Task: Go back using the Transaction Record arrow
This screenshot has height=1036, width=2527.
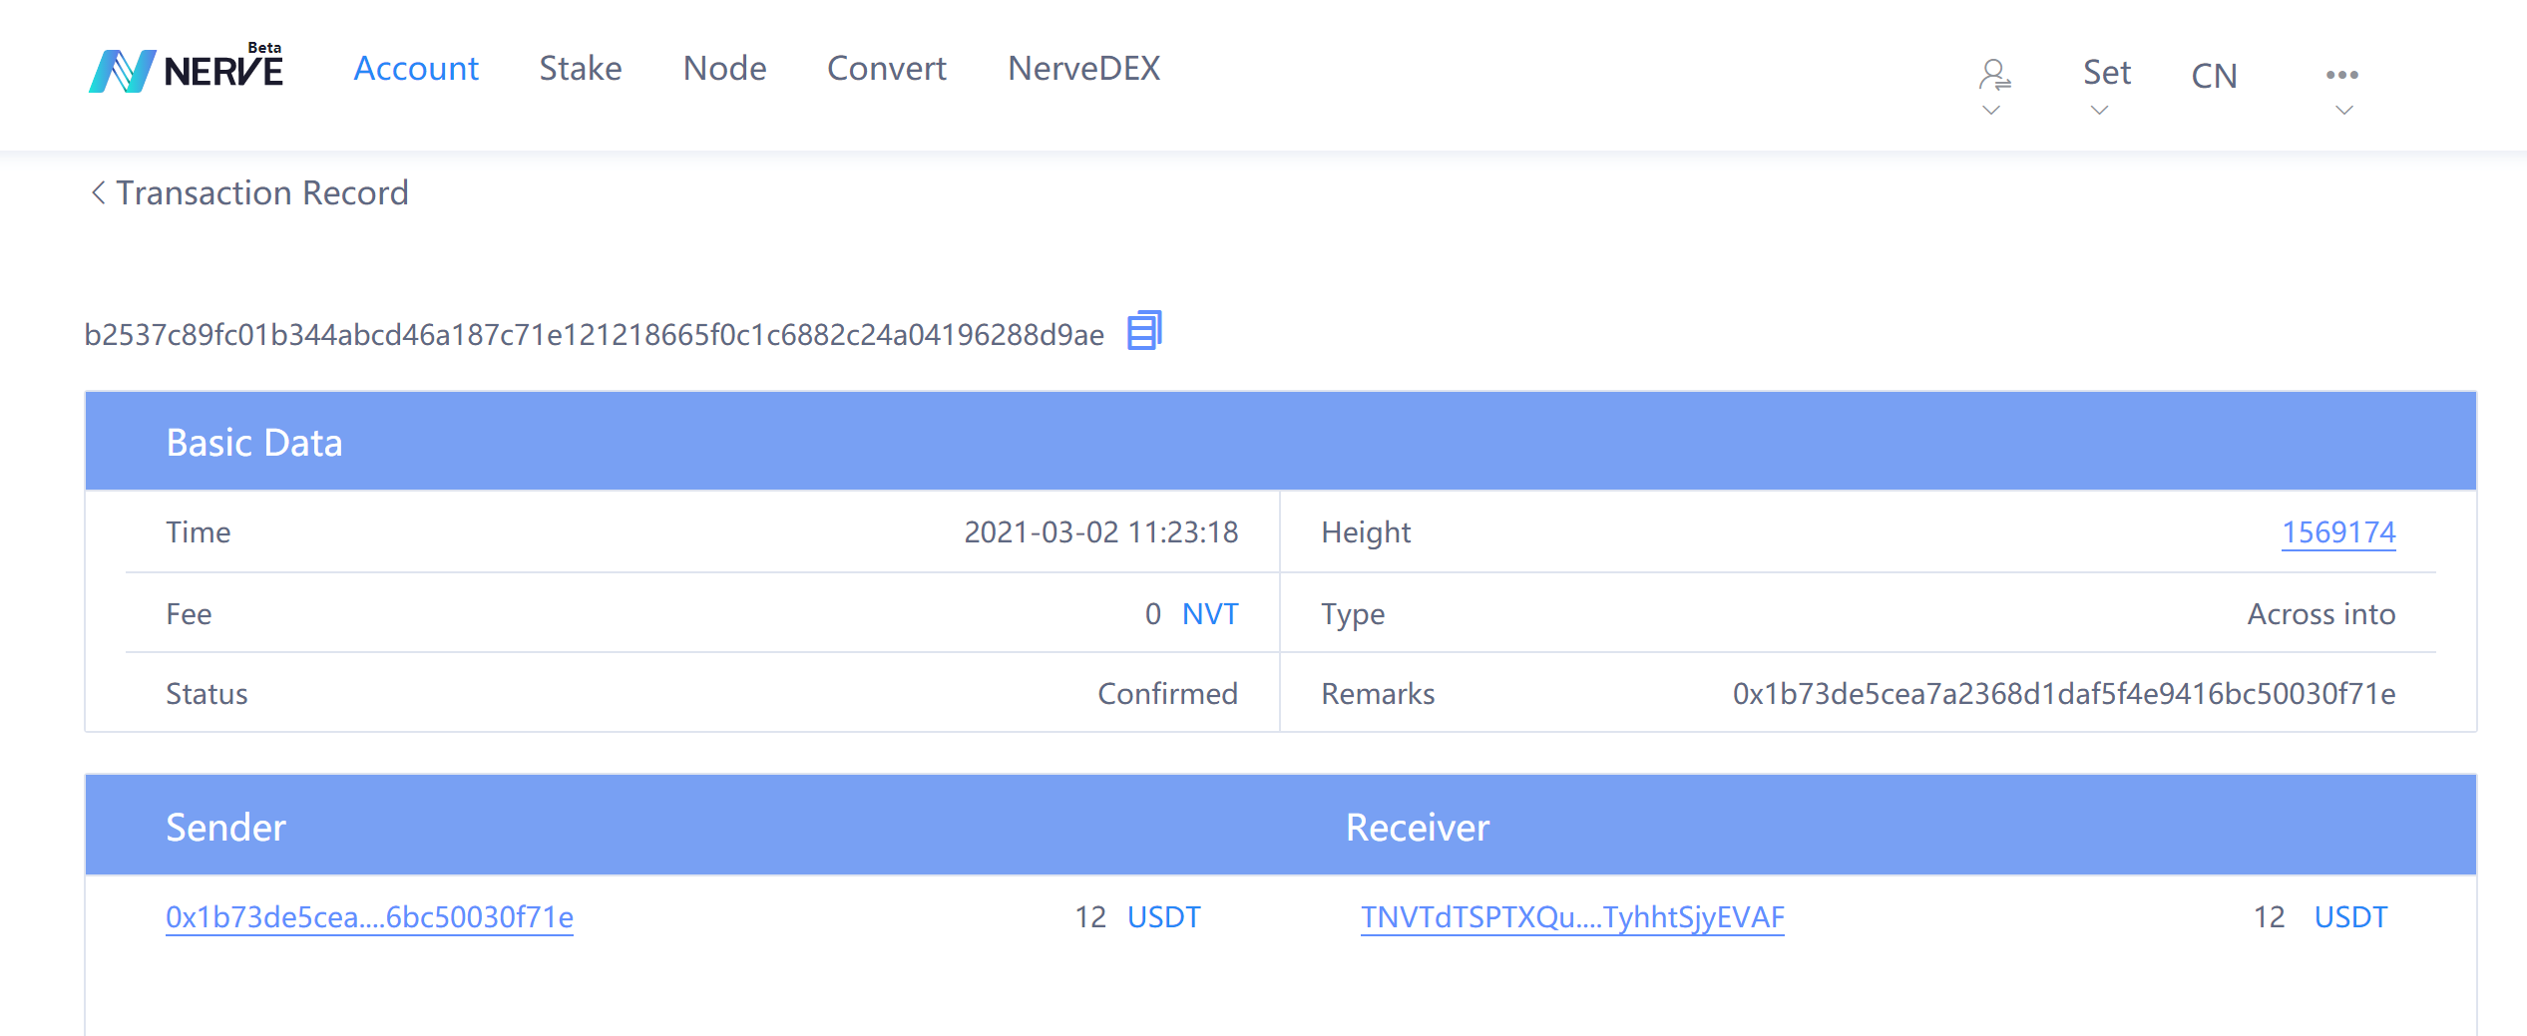Action: point(98,192)
